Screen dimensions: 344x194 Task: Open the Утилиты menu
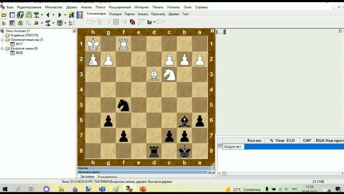(x=173, y=7)
